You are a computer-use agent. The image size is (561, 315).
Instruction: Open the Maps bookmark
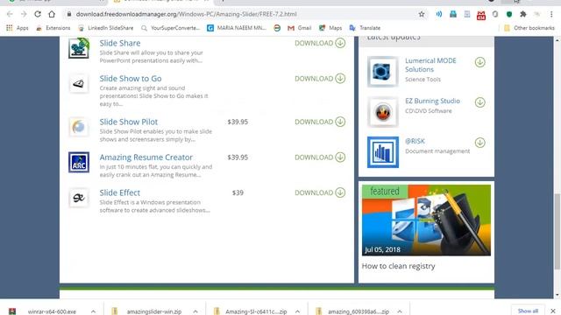(x=330, y=28)
